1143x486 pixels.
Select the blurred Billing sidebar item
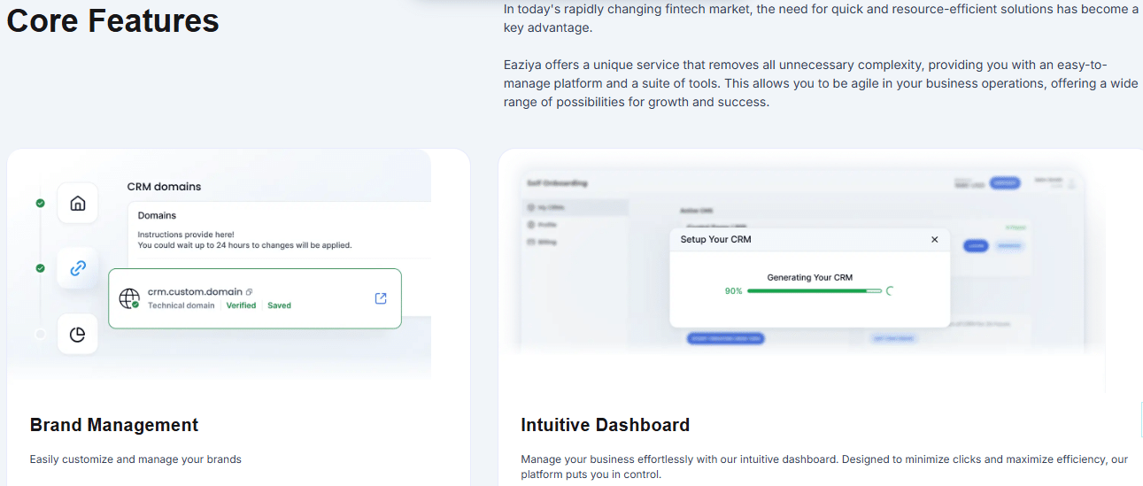[546, 242]
